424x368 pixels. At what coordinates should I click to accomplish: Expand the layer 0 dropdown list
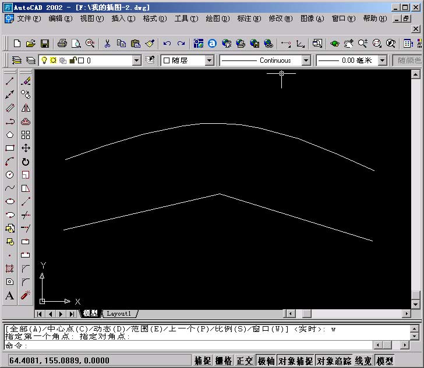coord(136,60)
